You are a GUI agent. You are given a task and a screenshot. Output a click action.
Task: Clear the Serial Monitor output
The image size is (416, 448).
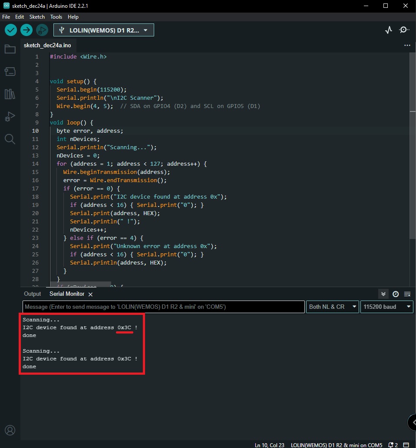point(407,294)
